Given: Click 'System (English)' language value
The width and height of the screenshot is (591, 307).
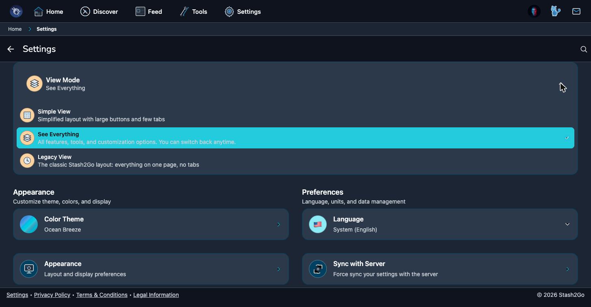Looking at the screenshot, I should (x=355, y=230).
